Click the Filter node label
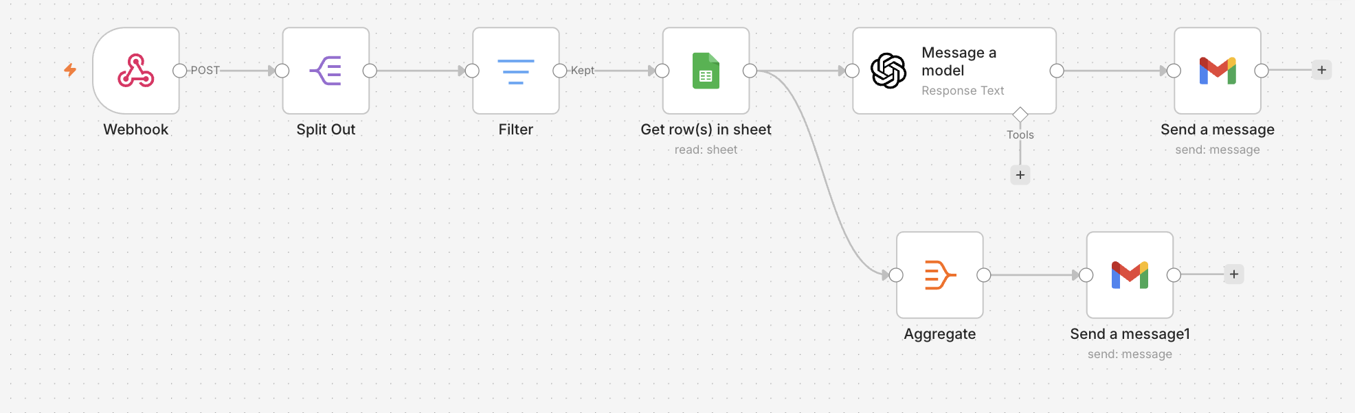 pyautogui.click(x=516, y=130)
